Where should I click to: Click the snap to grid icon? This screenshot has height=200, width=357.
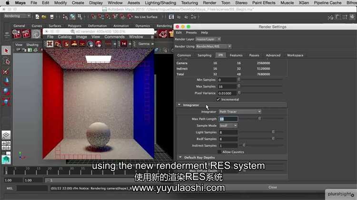point(94,17)
